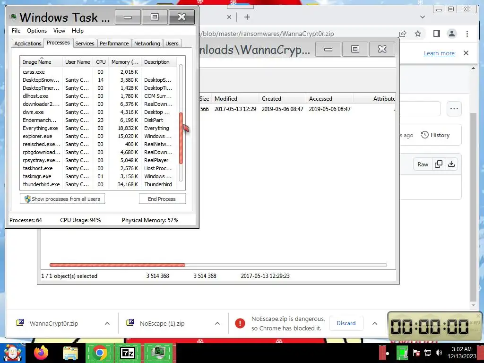Click the Learn more link
The height and width of the screenshot is (363, 484).
tap(439, 53)
